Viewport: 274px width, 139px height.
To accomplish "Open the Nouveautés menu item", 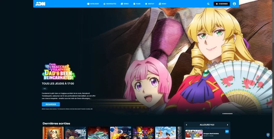I will (x=110, y=4).
